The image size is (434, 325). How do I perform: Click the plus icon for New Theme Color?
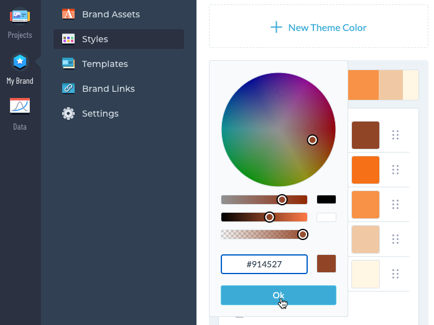(276, 27)
